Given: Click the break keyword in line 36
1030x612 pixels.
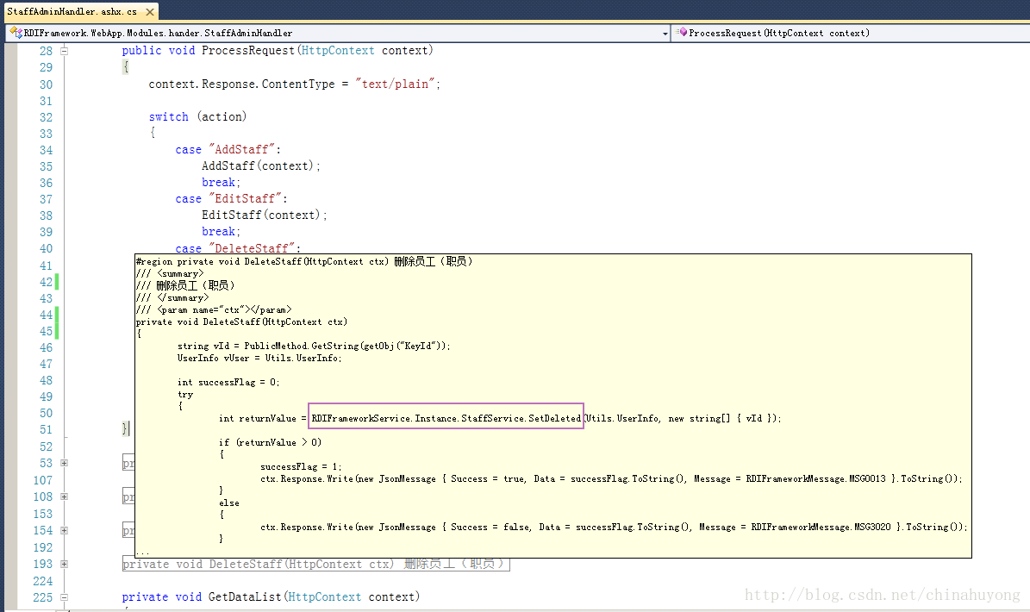Looking at the screenshot, I should tap(219, 183).
